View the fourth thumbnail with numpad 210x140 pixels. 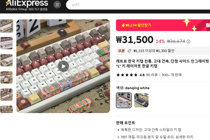[x=7, y=77]
